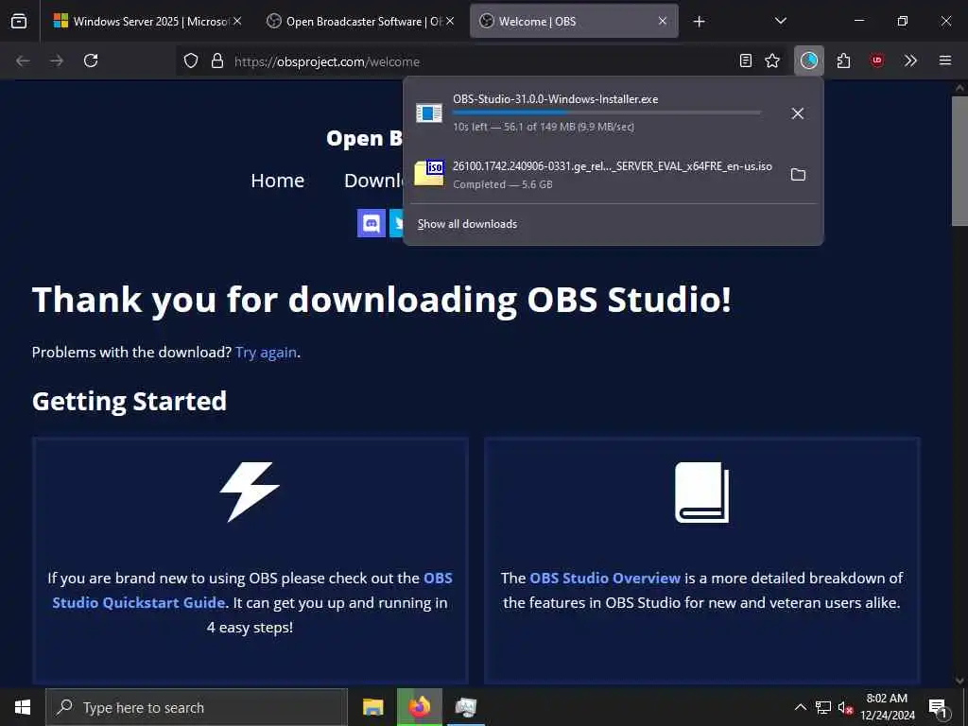Show hidden system tray icons

(x=800, y=707)
